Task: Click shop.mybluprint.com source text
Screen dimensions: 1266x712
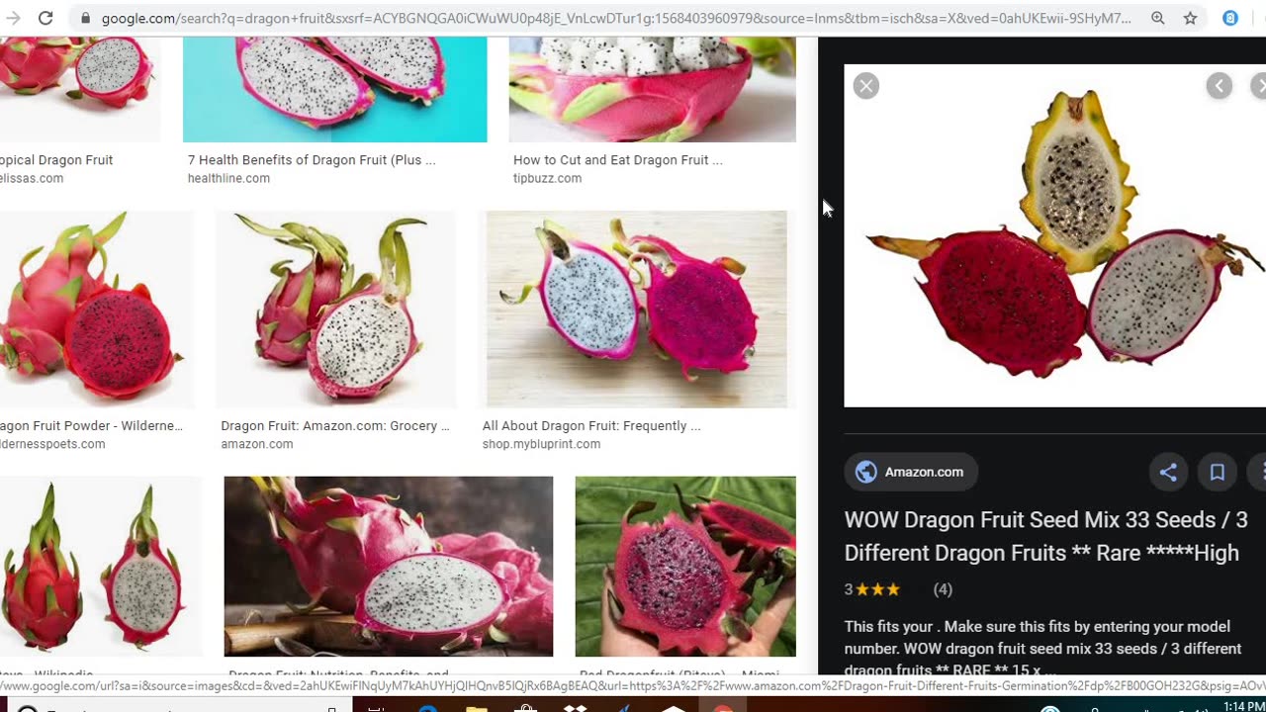Action: (x=541, y=445)
